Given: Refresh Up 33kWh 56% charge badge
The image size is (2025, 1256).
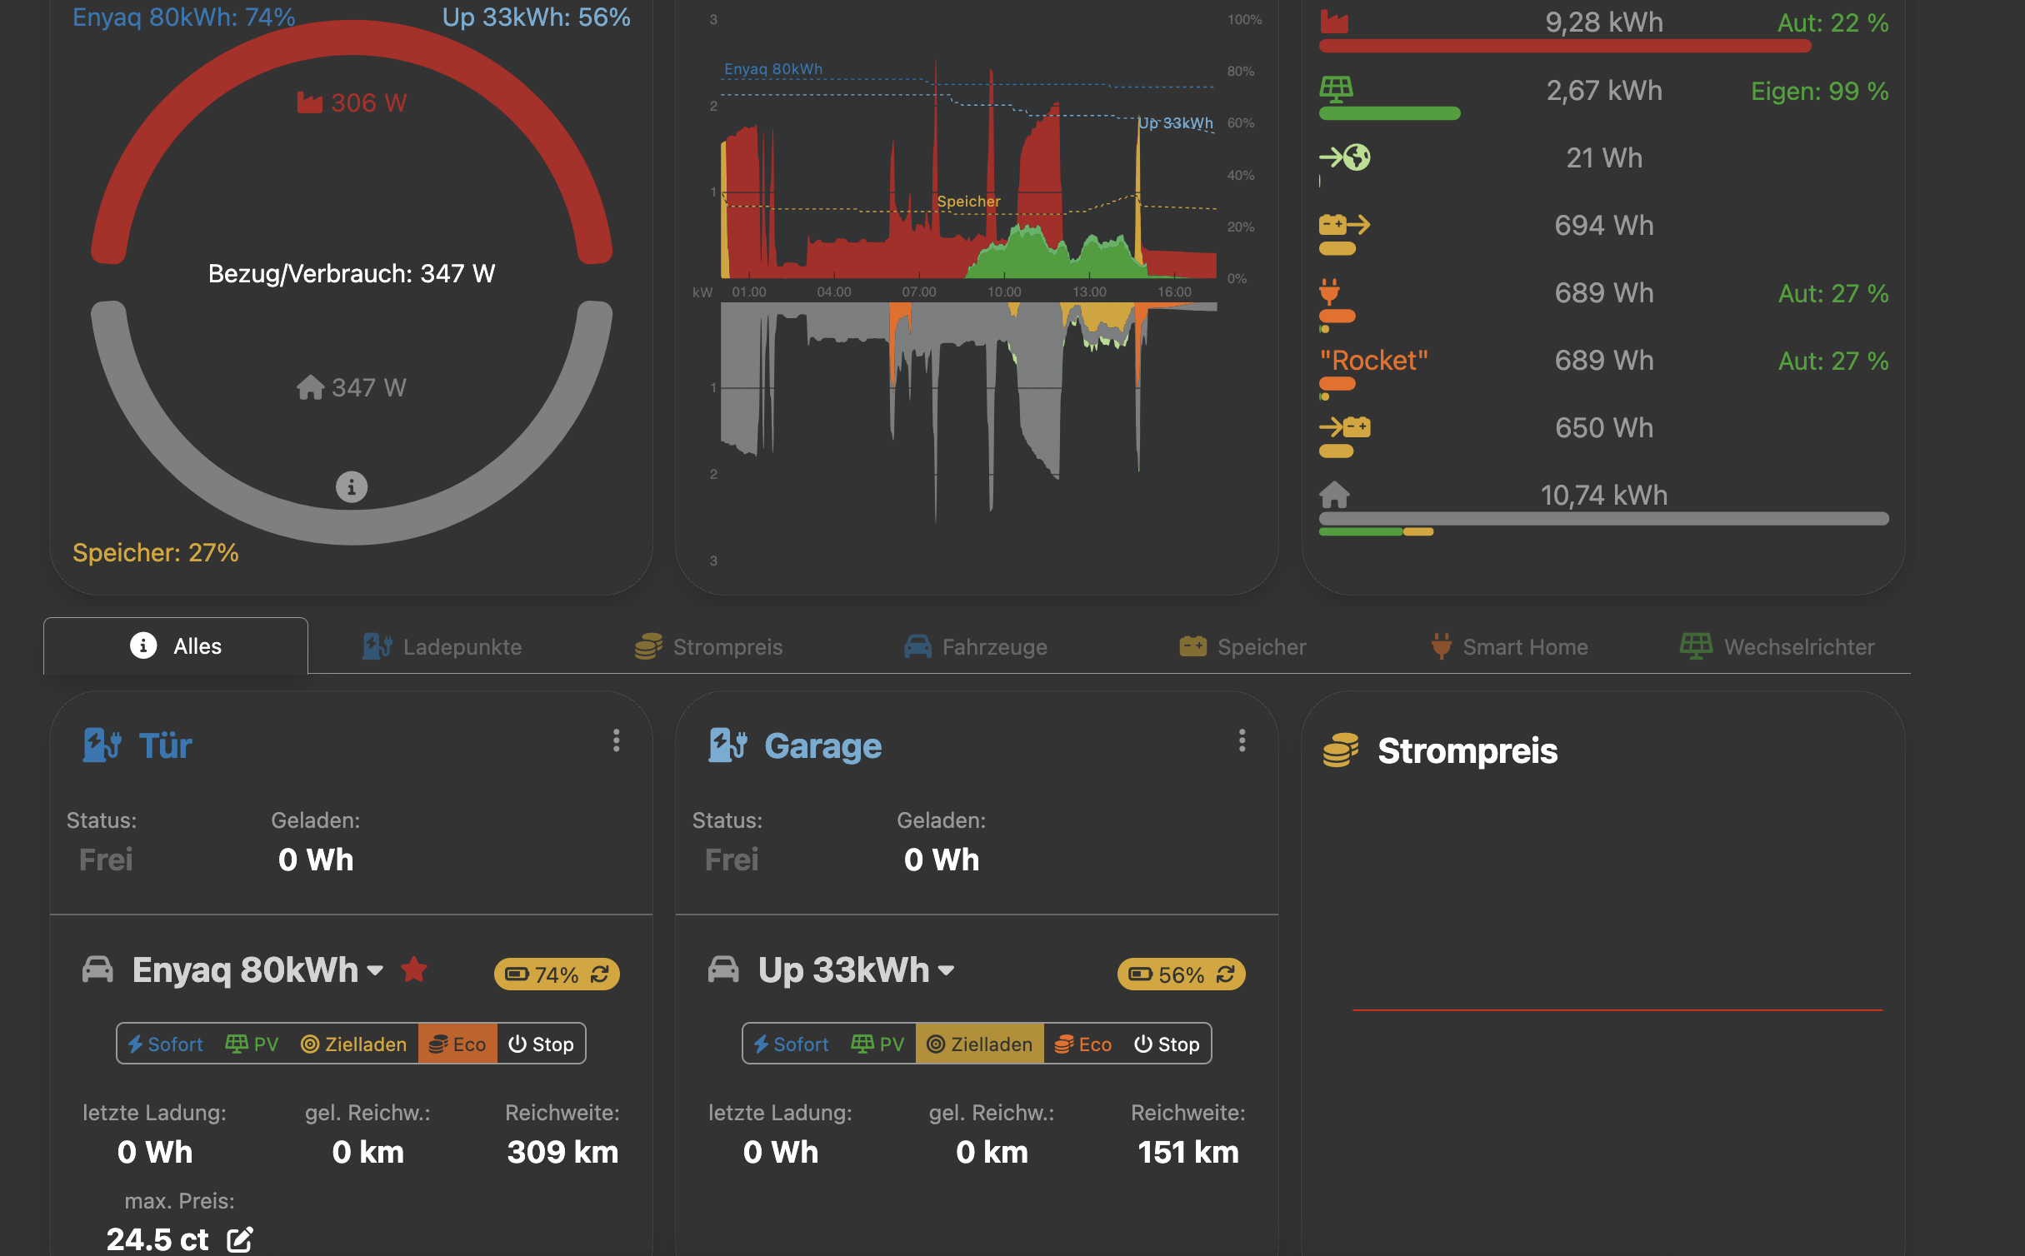Looking at the screenshot, I should (1226, 974).
